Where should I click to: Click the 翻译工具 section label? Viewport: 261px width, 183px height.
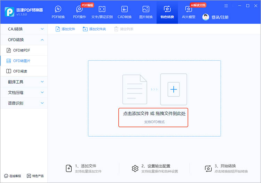(16, 82)
